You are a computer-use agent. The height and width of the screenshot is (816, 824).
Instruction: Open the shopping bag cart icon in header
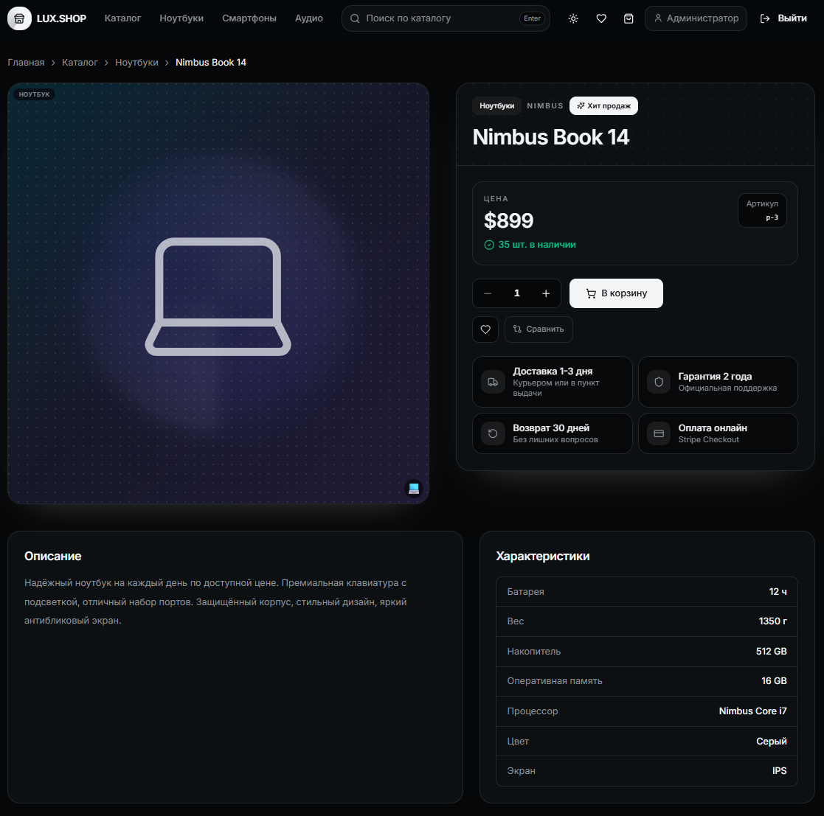coord(629,18)
